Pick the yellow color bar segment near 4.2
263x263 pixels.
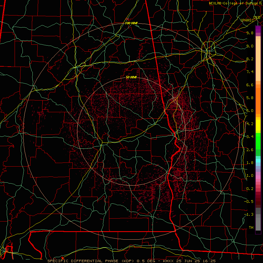pyautogui.click(x=258, y=125)
